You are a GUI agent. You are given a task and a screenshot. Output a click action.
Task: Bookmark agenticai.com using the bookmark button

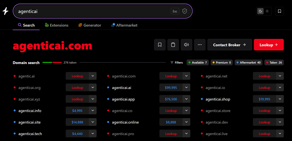point(160,45)
